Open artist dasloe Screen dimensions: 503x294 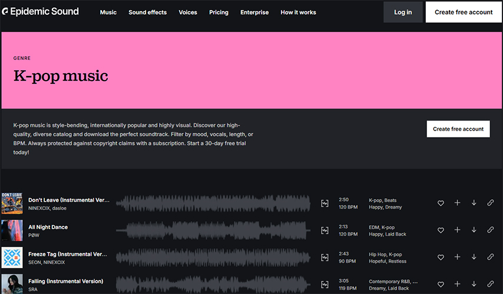pos(59,208)
